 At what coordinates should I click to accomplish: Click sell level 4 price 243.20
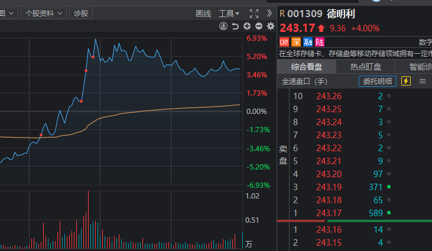pos(329,174)
